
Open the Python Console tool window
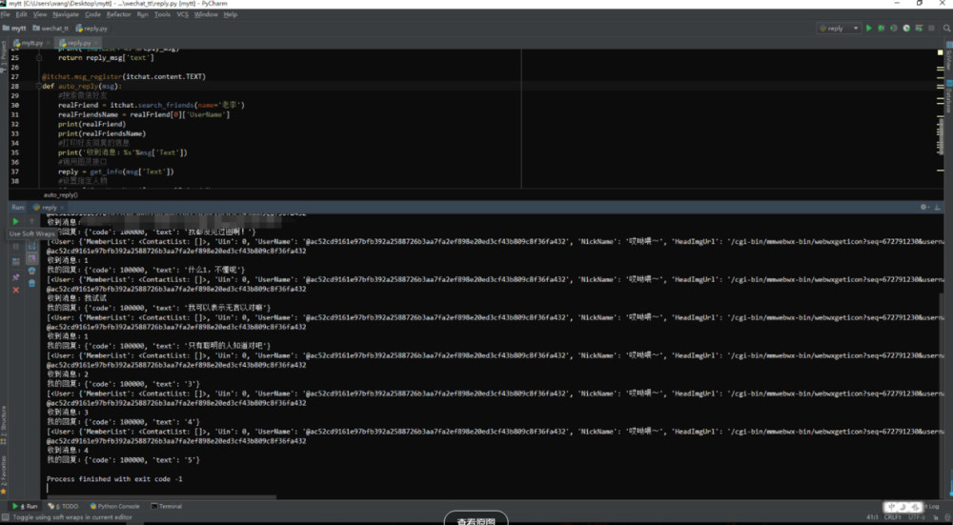pos(115,506)
